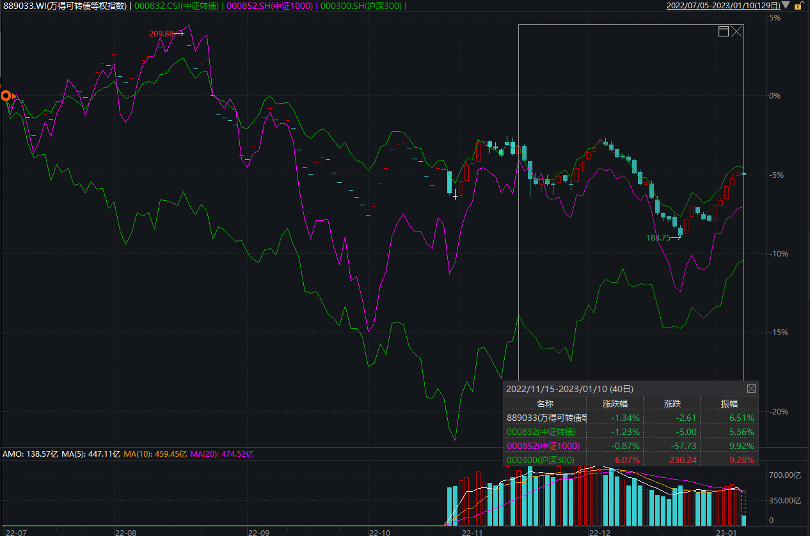Select the 889033.WI index label in the header
Viewport: 810px width, 536px height.
click(65, 6)
